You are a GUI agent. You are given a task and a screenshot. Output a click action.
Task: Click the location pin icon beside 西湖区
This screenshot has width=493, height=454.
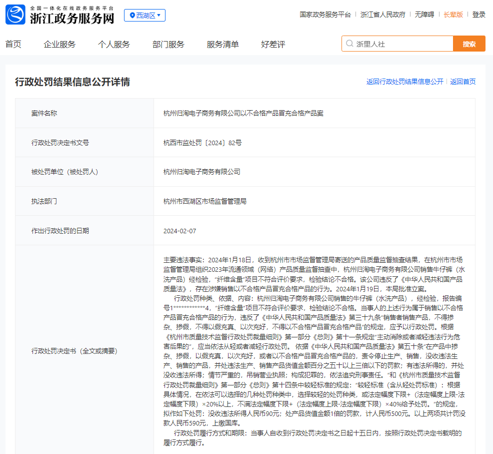tap(132, 15)
